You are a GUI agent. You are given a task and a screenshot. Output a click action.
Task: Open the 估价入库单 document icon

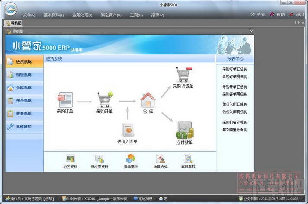128,130
